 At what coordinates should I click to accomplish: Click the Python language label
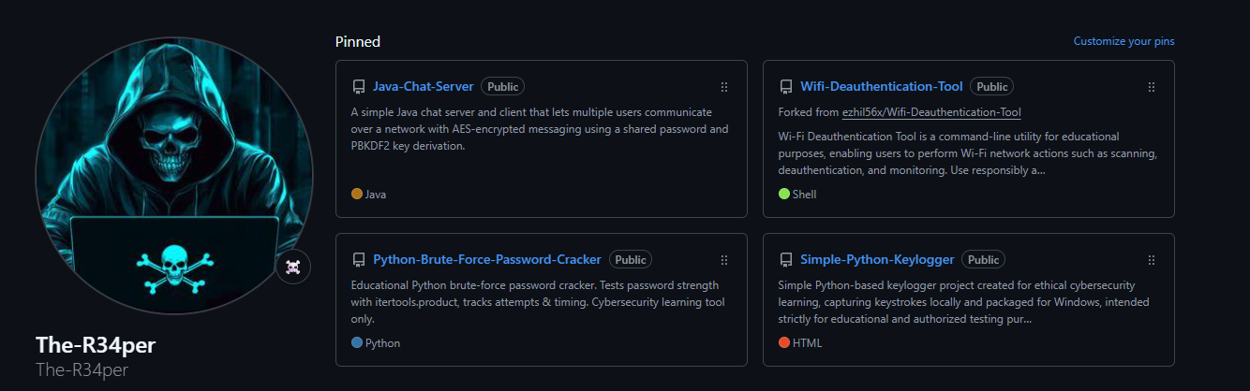point(382,343)
